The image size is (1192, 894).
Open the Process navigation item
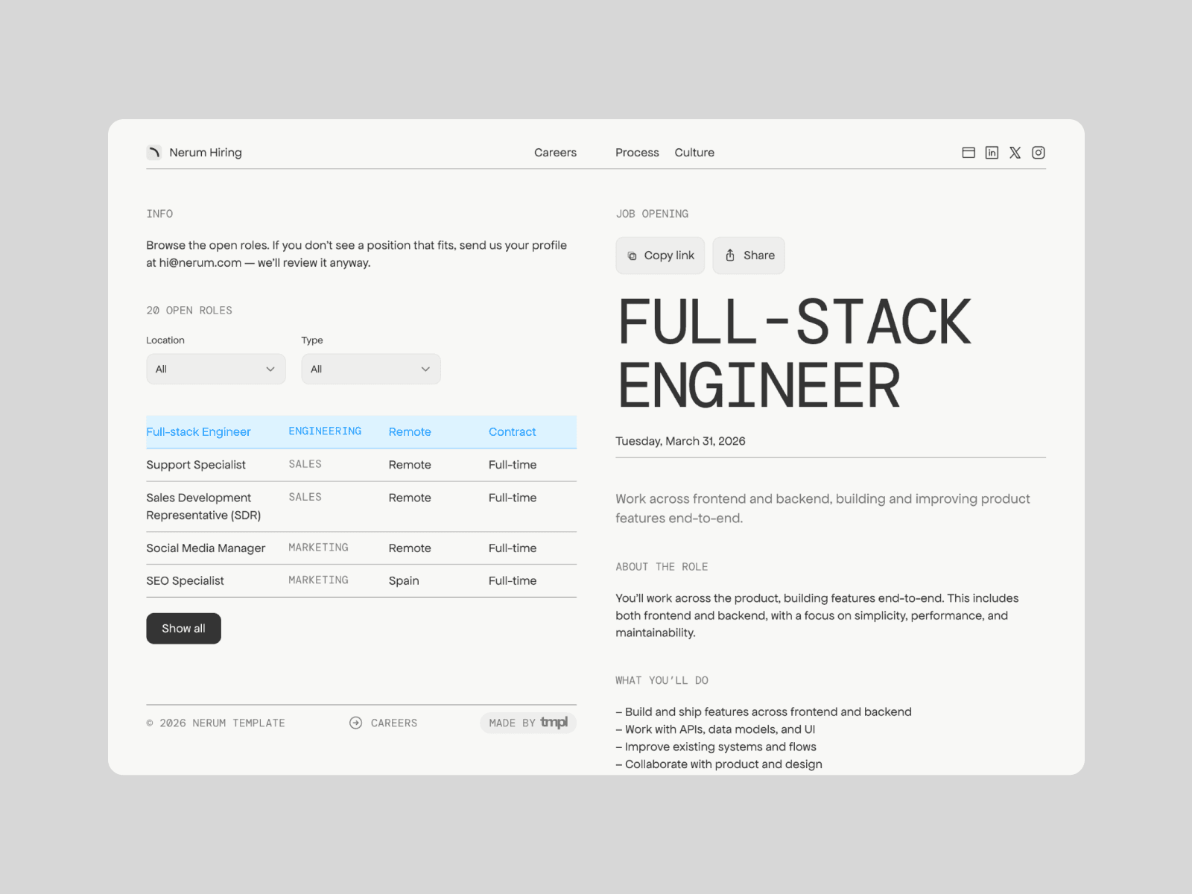[x=637, y=152]
